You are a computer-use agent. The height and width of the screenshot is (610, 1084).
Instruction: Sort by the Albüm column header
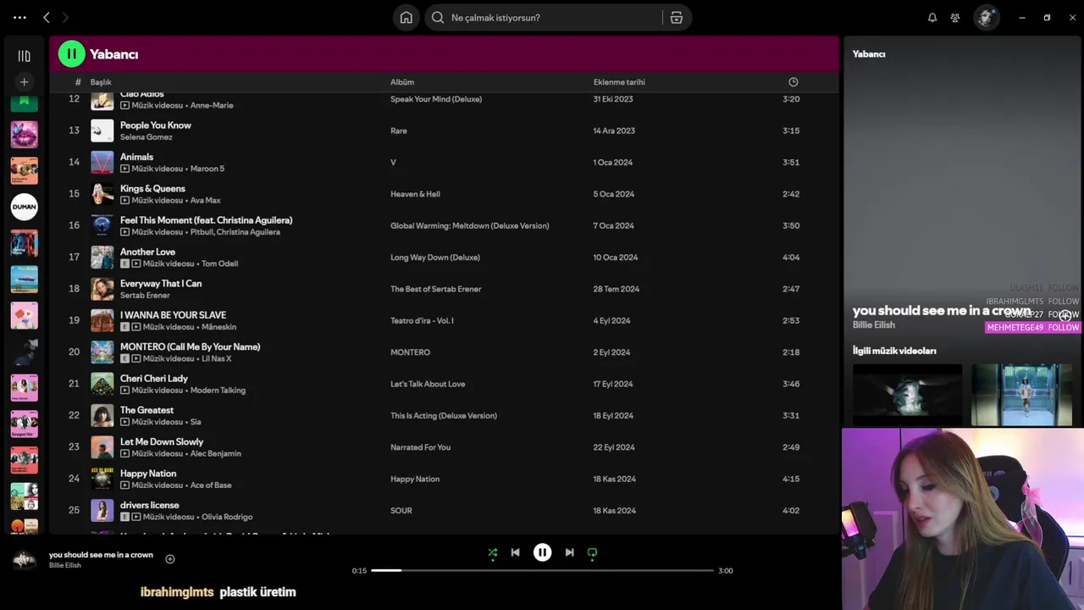click(402, 82)
